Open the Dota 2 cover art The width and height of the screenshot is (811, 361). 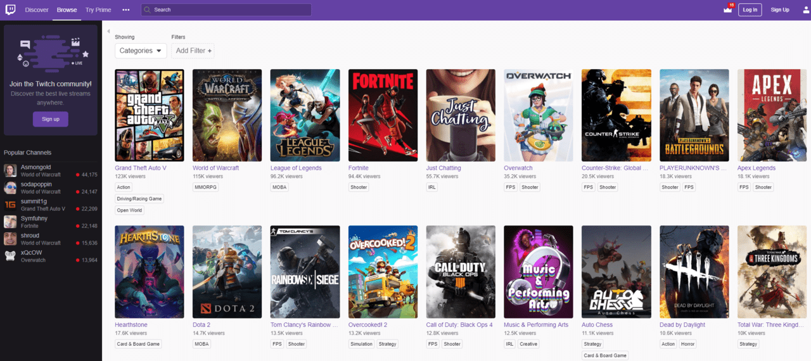[x=227, y=272]
